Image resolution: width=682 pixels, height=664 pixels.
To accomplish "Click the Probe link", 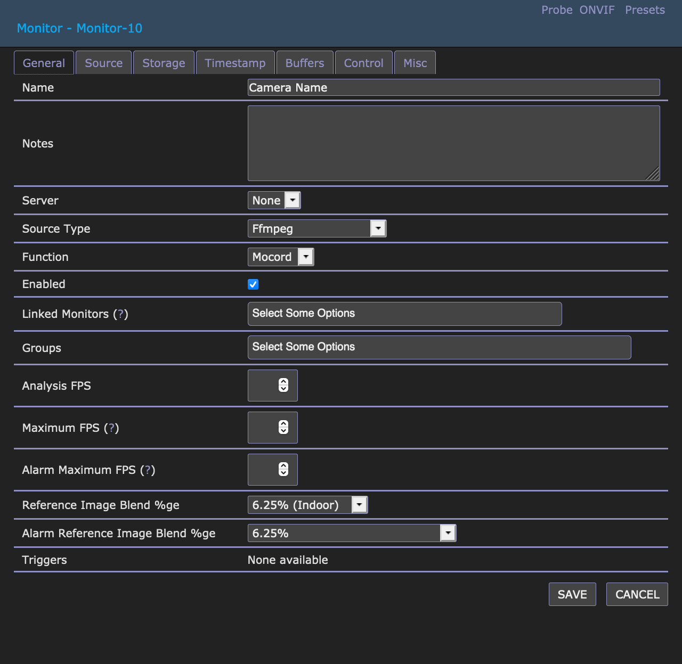I will point(557,10).
